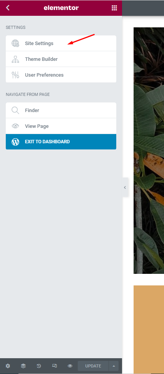Open Theme Builder menu item
164x374 pixels.
pyautogui.click(x=61, y=59)
